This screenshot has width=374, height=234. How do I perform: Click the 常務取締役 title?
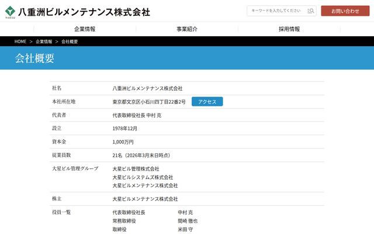pos(124,221)
